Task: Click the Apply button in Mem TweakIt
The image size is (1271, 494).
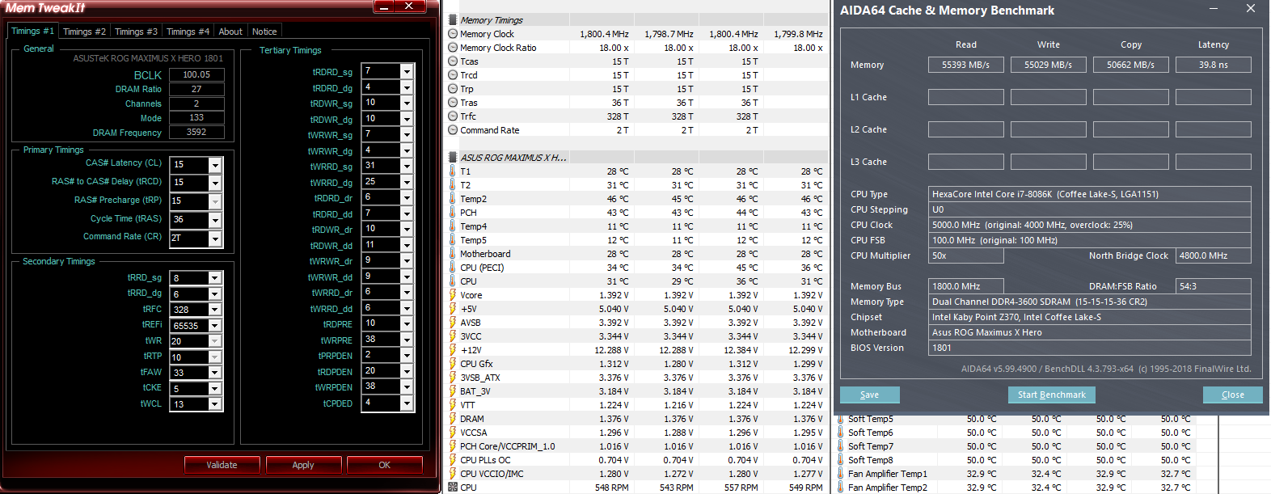Action: [x=303, y=465]
